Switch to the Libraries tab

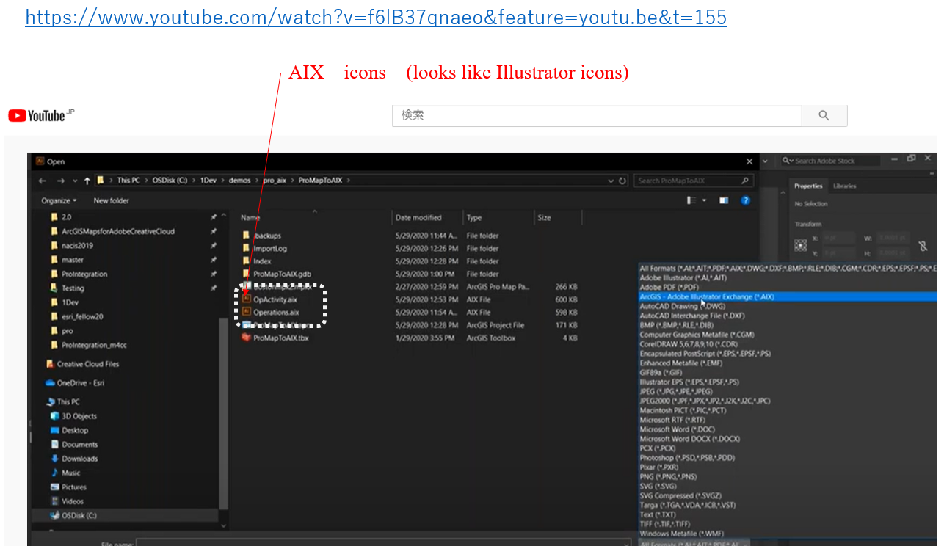click(x=844, y=186)
